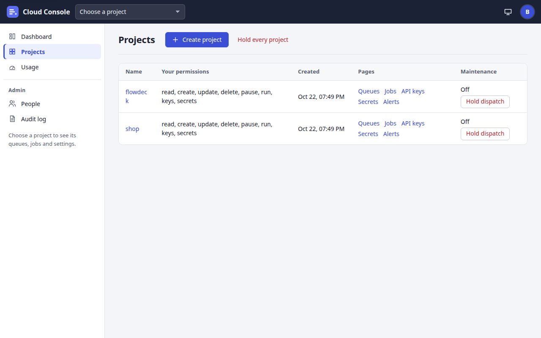The image size is (541, 338).
Task: Open API keys for flowdeck
Action: coord(413,91)
